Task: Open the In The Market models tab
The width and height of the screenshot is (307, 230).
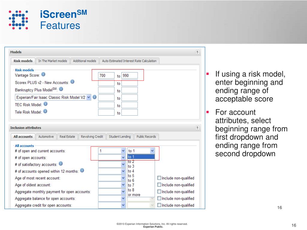Action: (x=53, y=61)
